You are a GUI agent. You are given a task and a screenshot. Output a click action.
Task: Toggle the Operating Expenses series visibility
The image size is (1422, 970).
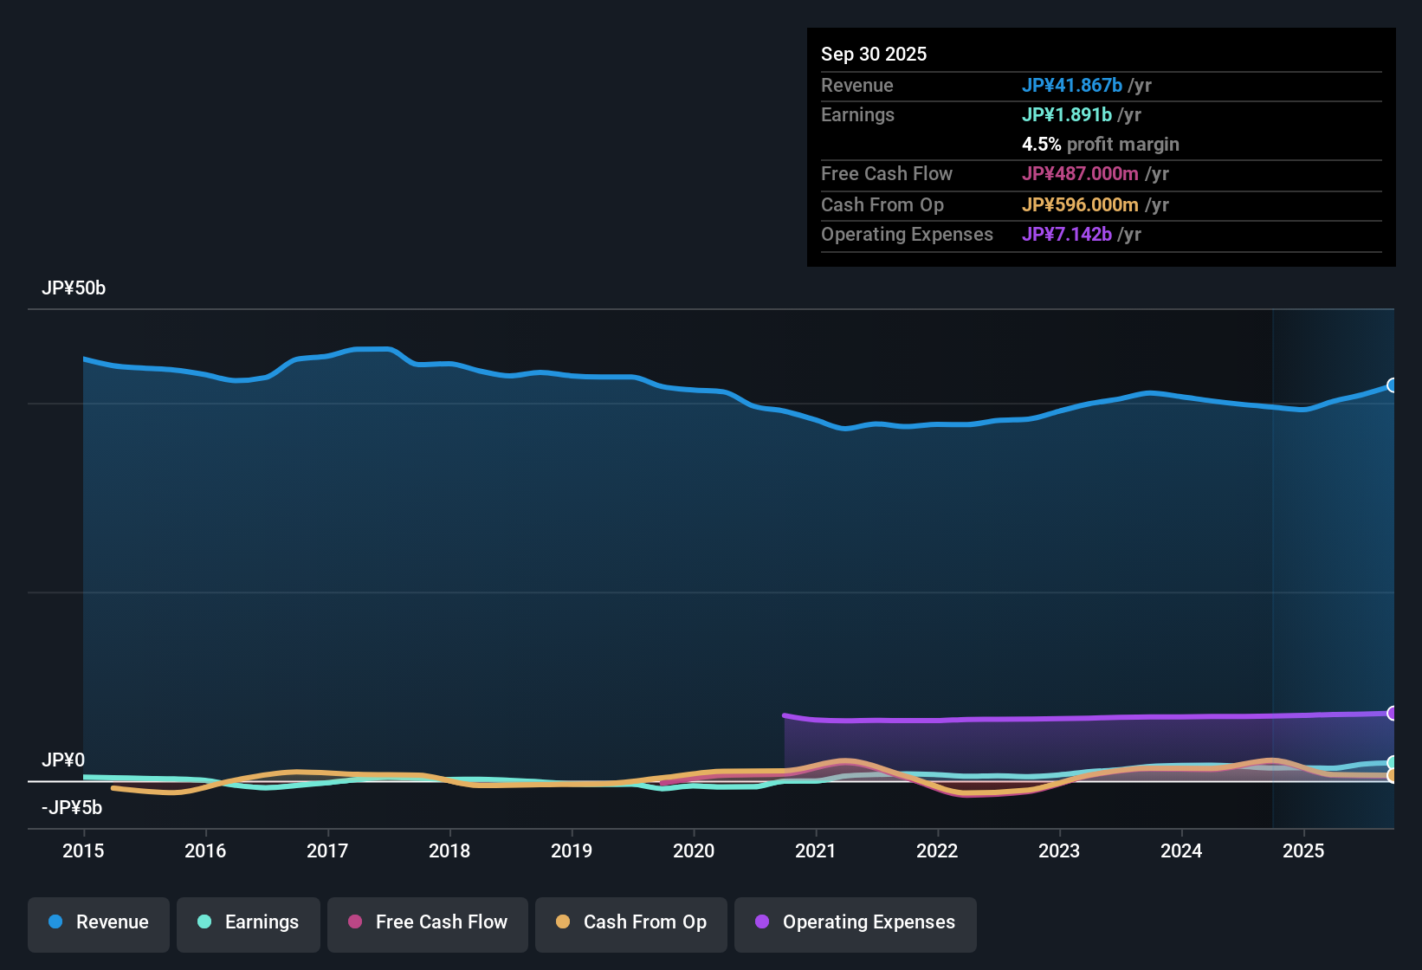point(855,923)
